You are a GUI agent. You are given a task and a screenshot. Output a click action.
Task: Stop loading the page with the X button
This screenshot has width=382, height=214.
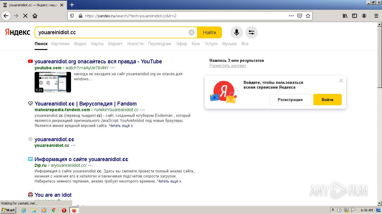tap(25, 16)
